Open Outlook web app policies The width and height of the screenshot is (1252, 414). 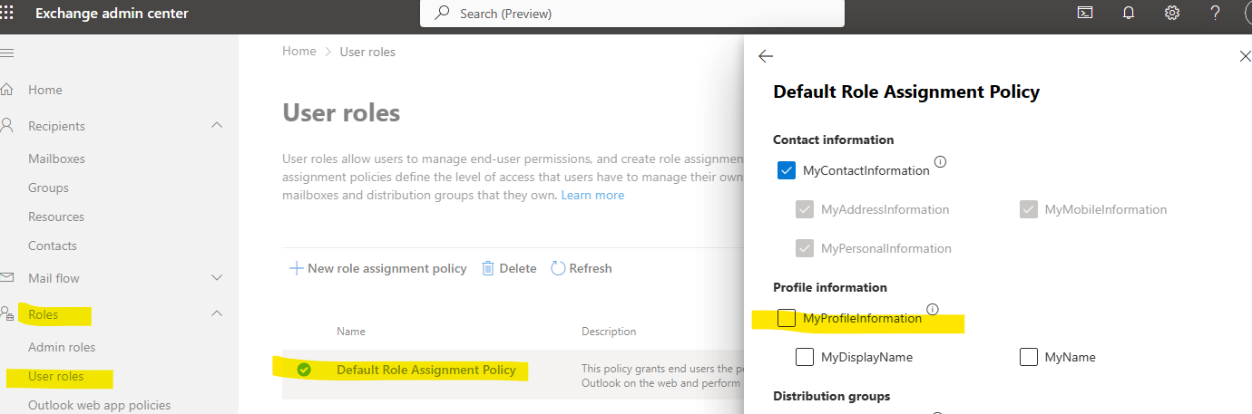(99, 405)
